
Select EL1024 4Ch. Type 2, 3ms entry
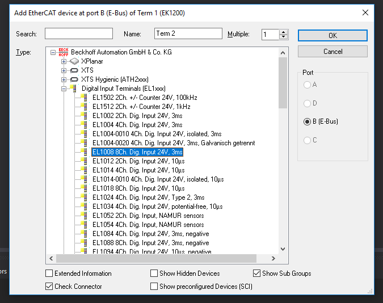148,197
